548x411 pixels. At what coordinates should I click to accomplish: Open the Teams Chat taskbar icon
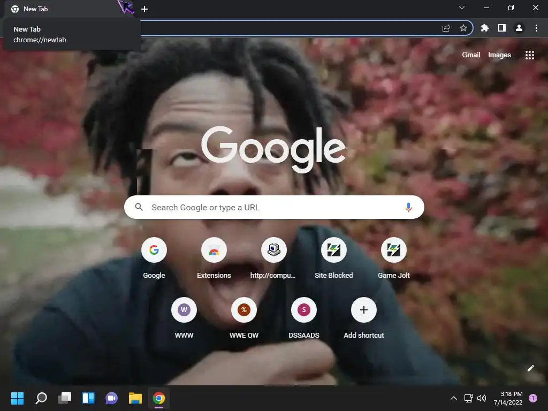(x=111, y=398)
